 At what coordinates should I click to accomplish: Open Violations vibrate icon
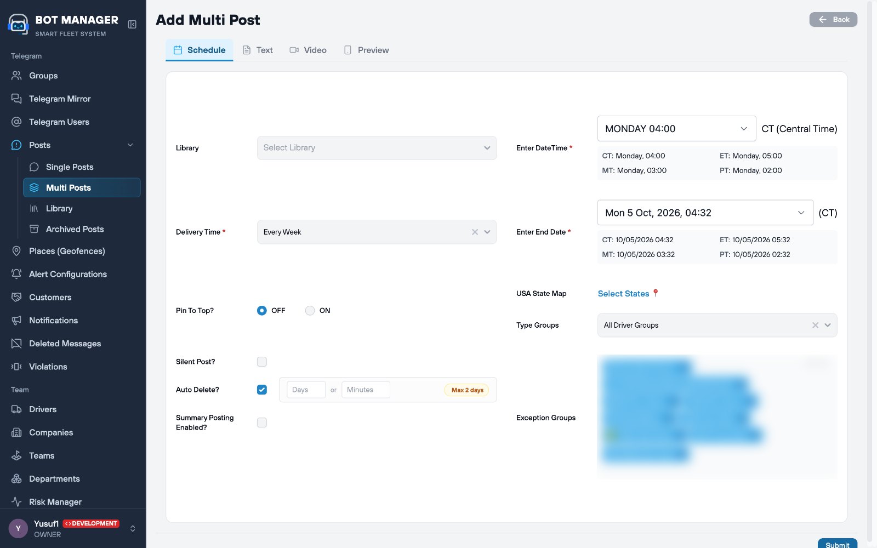tap(16, 367)
